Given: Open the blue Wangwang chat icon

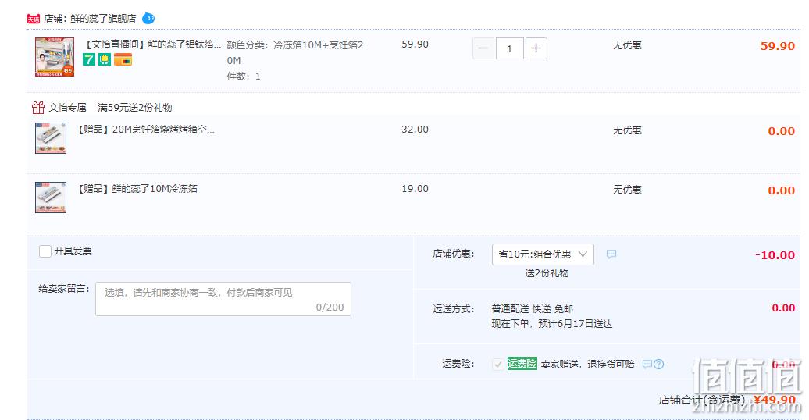Looking at the screenshot, I should pos(148,19).
